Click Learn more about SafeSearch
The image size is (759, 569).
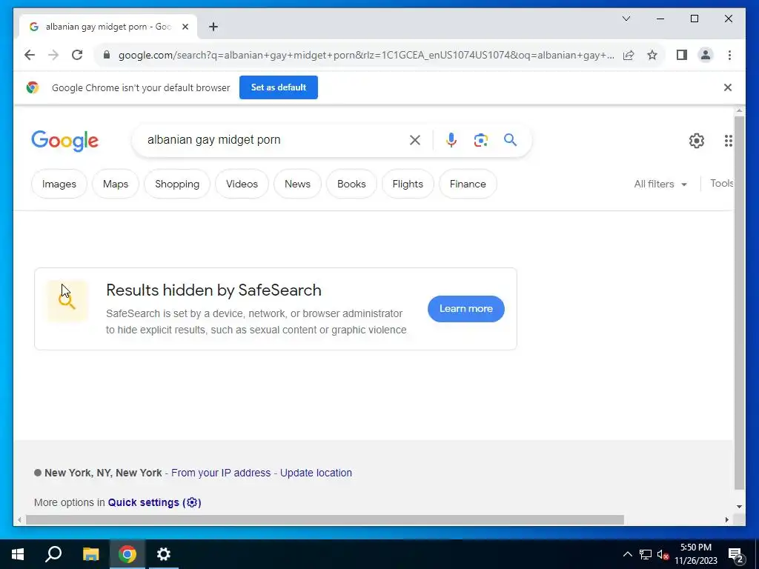click(x=465, y=309)
